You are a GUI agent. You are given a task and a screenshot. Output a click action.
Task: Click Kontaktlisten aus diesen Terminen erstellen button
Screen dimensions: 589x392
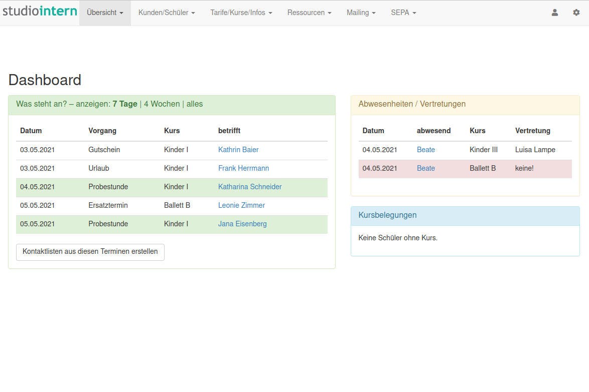[90, 252]
